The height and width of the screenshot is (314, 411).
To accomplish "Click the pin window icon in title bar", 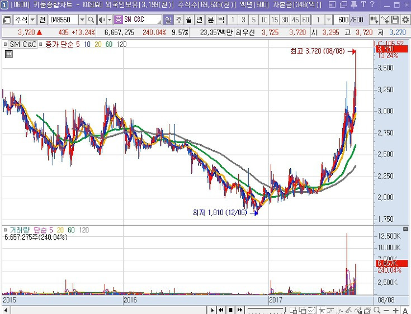I will pos(353,4).
